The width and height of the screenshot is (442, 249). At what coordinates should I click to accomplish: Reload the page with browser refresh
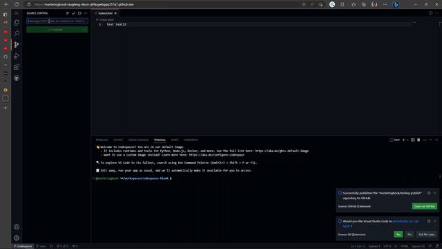(x=17, y=4)
